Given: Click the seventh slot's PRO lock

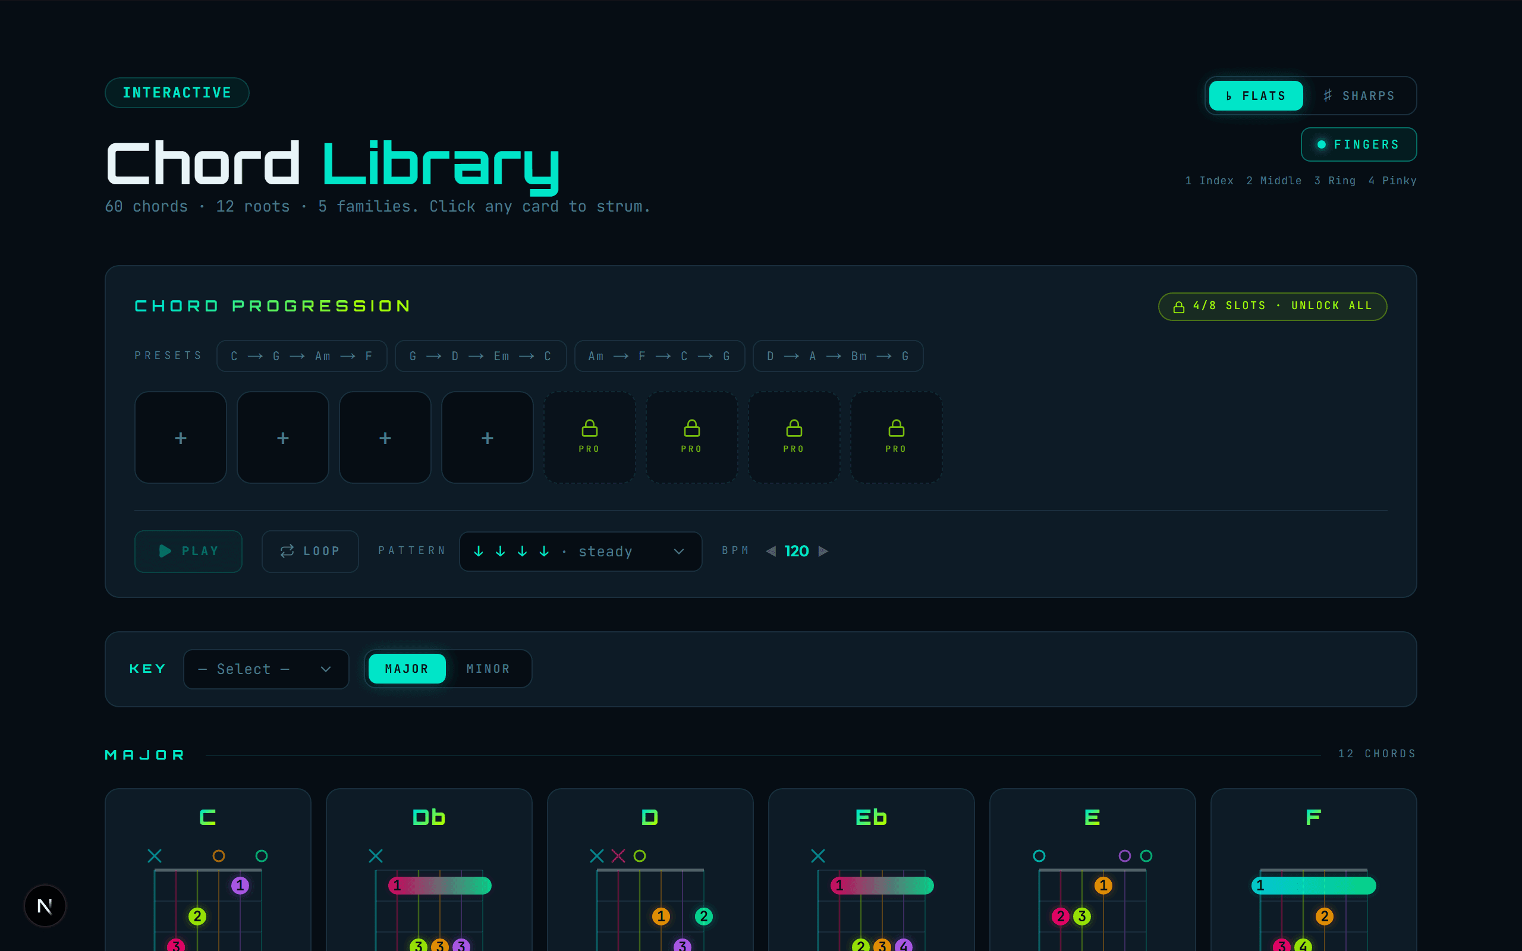Looking at the screenshot, I should [794, 438].
